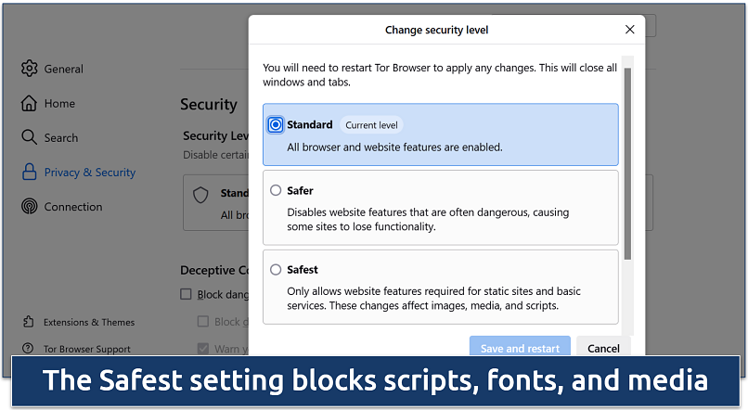Close the Change security level dialog

pyautogui.click(x=630, y=30)
